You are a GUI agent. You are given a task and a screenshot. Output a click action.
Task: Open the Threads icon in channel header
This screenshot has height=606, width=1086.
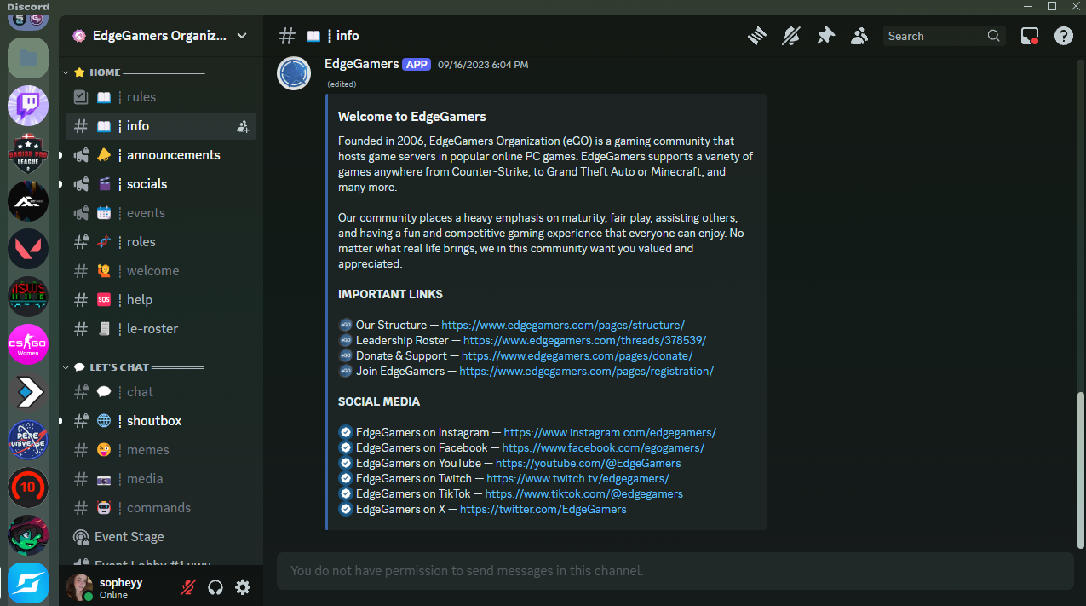point(757,36)
